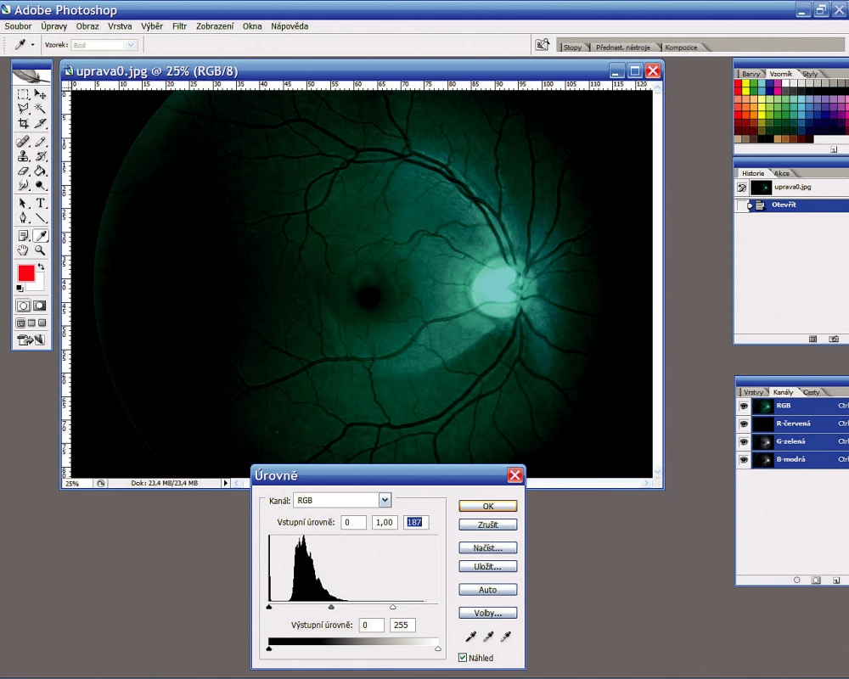
Task: Click the red foreground color swatch
Action: tap(26, 273)
